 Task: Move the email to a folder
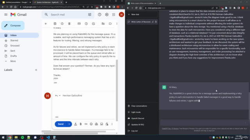[103, 24]
